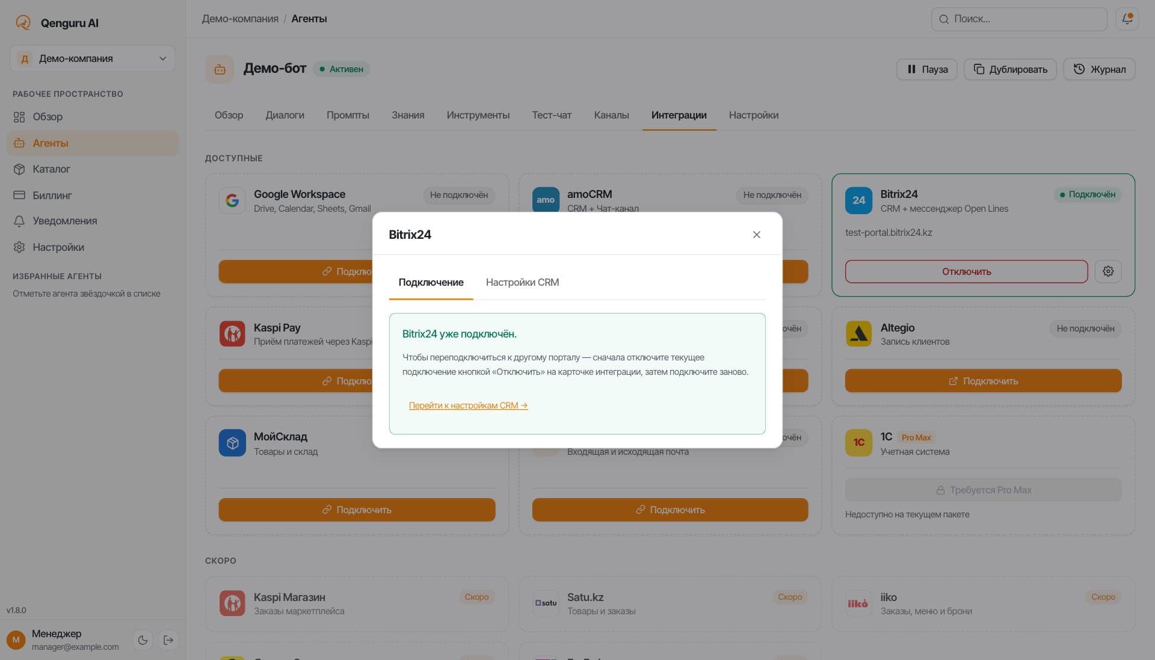Click Подключить on the Google Workspace card
The width and height of the screenshot is (1155, 660).
pos(295,272)
